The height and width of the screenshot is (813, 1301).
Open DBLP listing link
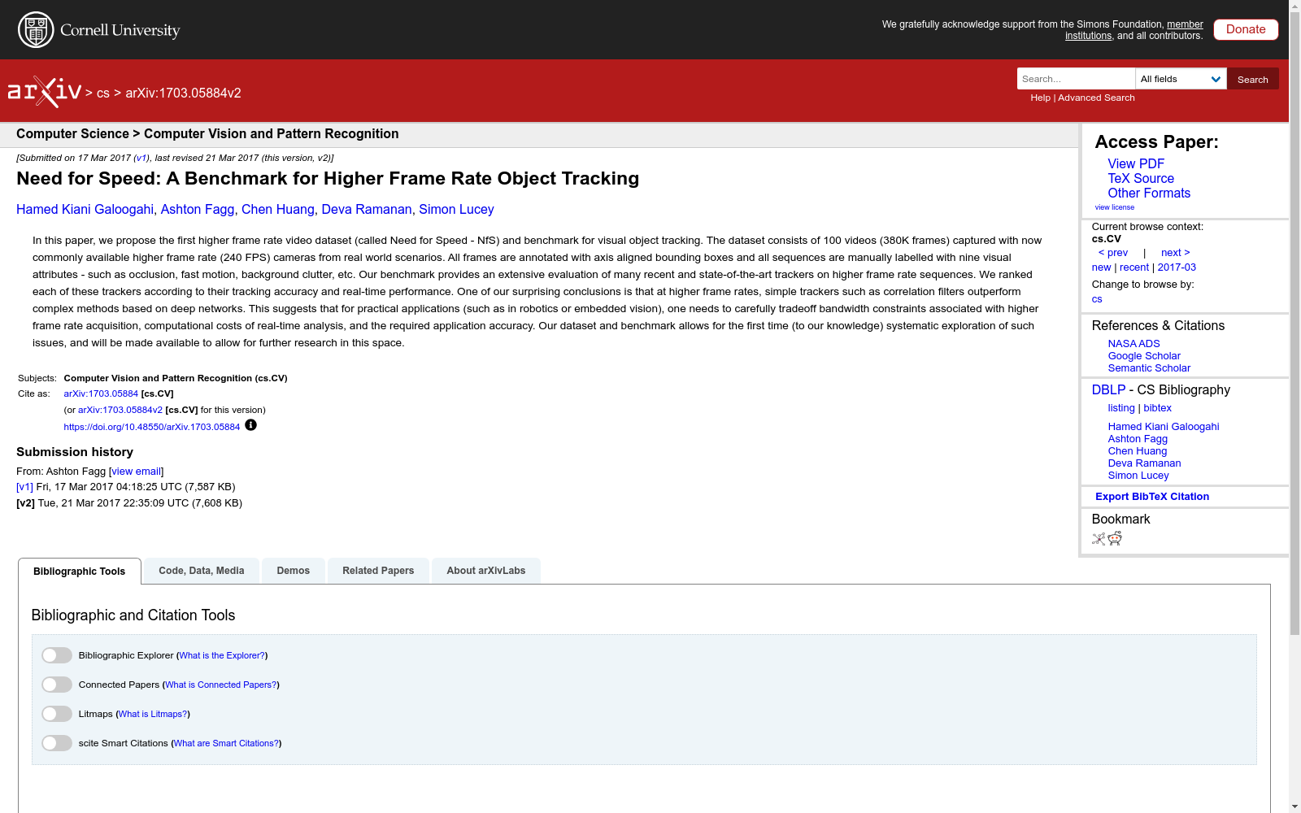(x=1121, y=408)
